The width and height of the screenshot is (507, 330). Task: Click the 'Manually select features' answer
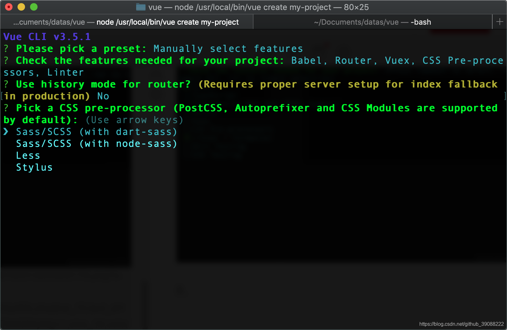228,49
